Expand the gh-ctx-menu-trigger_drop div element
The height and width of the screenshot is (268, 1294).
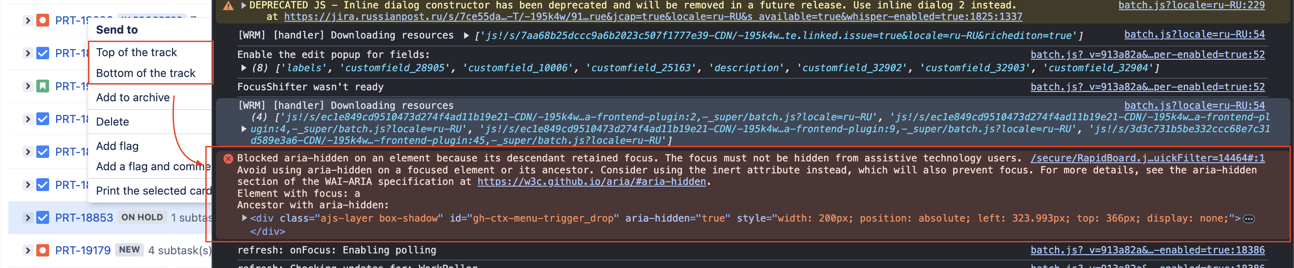[244, 218]
